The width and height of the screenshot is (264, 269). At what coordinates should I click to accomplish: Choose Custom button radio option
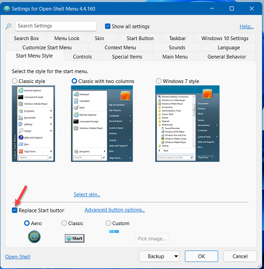click(108, 223)
